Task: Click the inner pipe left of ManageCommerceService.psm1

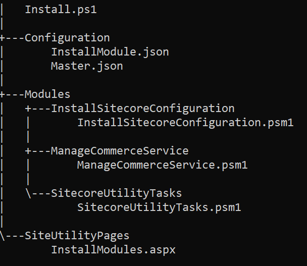Action: pos(29,165)
